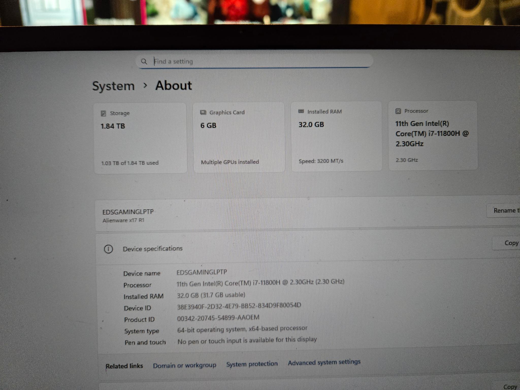The height and width of the screenshot is (390, 520).
Task: Click the "Pen and touch" label
Action: [x=145, y=343]
